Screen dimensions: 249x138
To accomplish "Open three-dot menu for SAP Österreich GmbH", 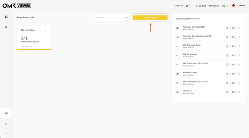I will click(x=239, y=46).
